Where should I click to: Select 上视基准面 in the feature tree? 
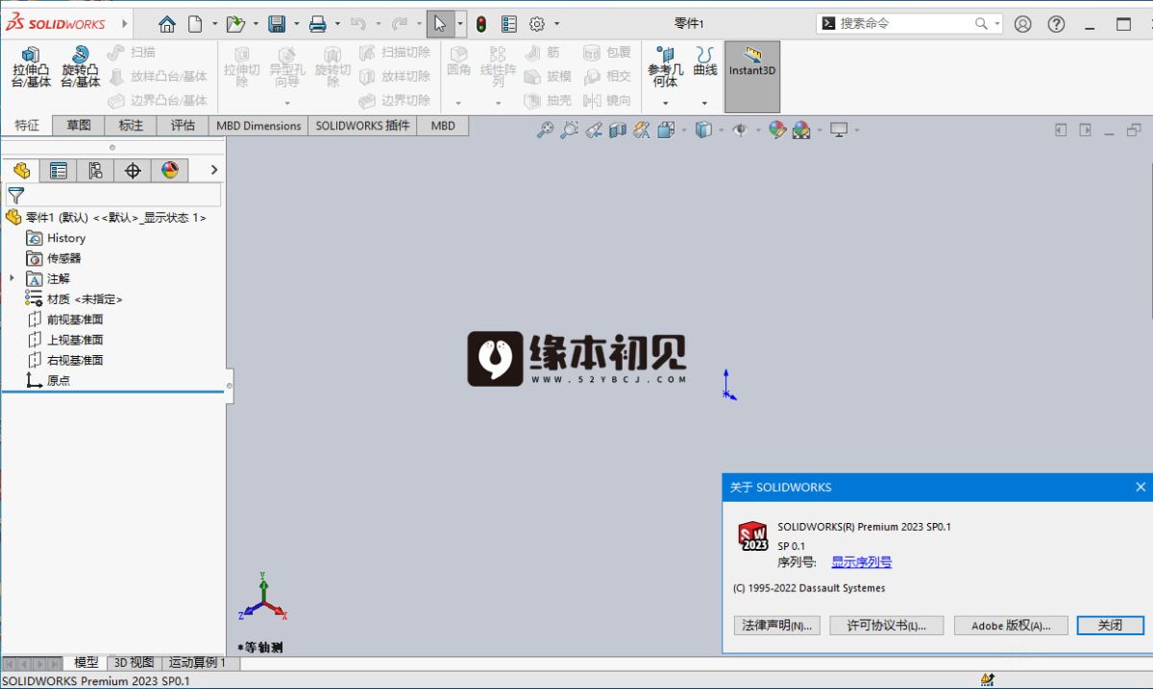pos(75,340)
